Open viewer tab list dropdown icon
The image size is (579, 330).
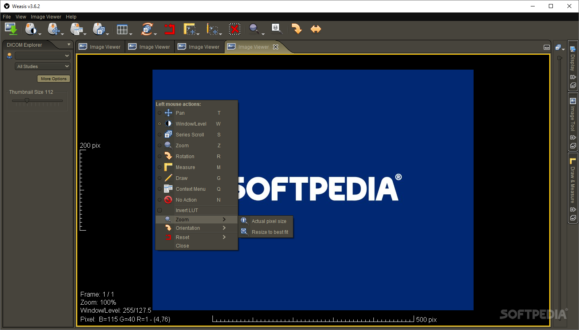pyautogui.click(x=560, y=47)
